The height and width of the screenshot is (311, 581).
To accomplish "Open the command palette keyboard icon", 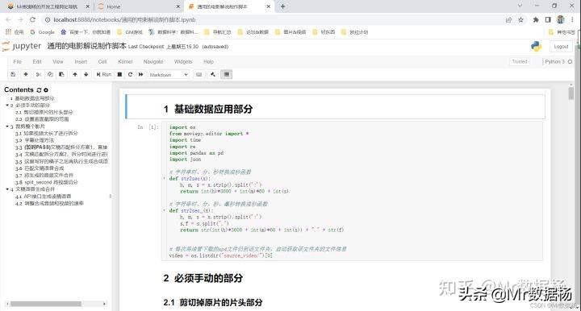I will click(x=199, y=74).
